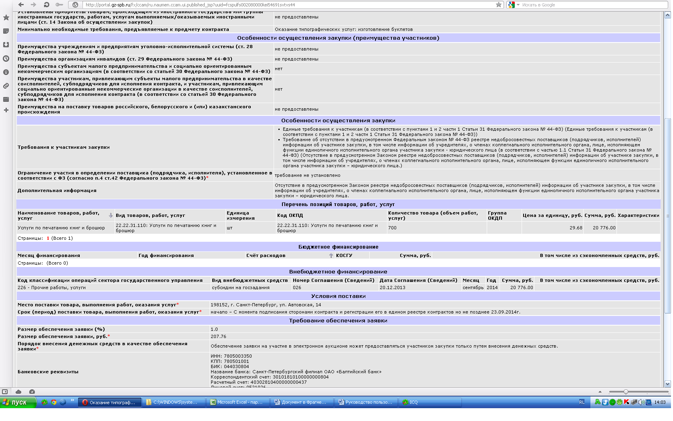673x421 pixels.
Task: Open the zoom level arrow menu
Action: click(600, 392)
